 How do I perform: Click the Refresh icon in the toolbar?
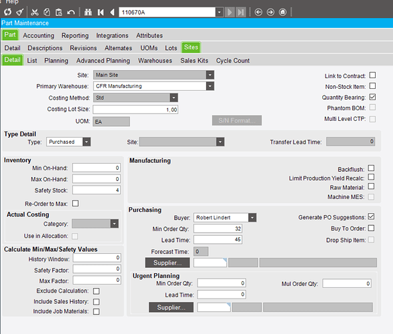click(8, 12)
